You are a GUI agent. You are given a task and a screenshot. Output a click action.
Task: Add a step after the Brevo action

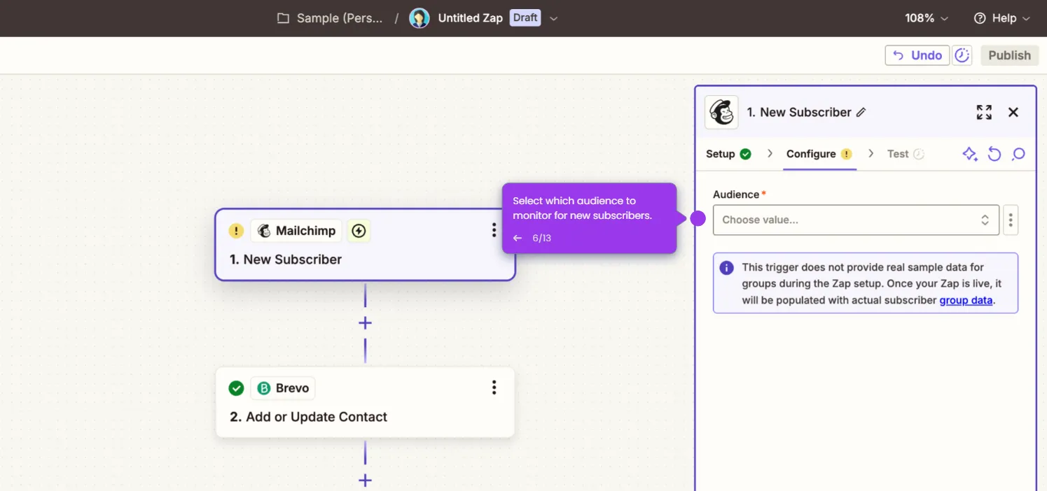(x=365, y=481)
